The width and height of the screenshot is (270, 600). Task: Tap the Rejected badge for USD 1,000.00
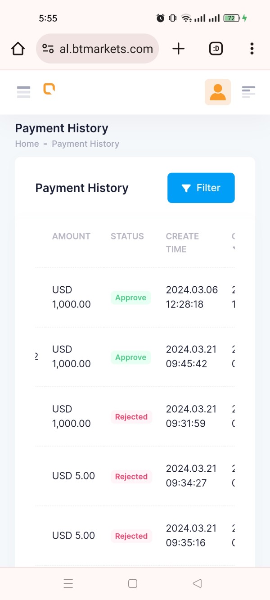131,417
